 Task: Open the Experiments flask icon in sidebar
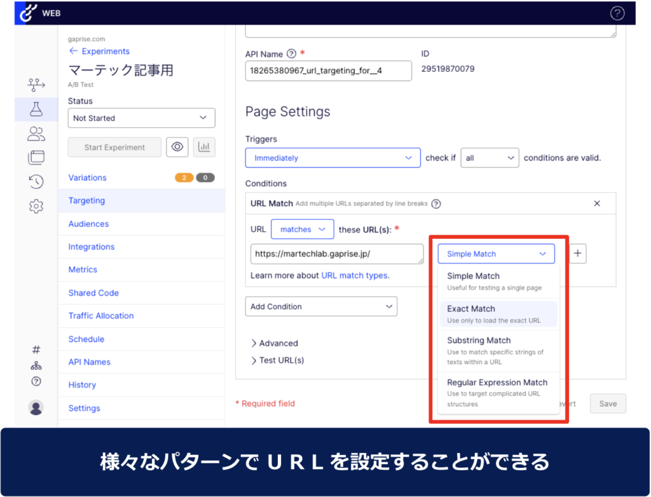click(x=36, y=109)
